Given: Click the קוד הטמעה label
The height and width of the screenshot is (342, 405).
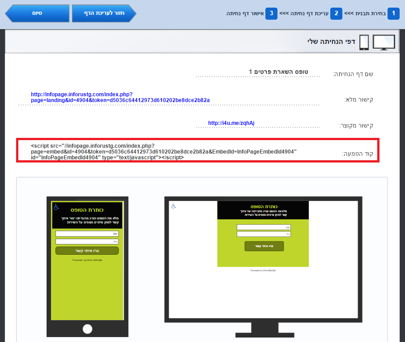Looking at the screenshot, I should (358, 154).
